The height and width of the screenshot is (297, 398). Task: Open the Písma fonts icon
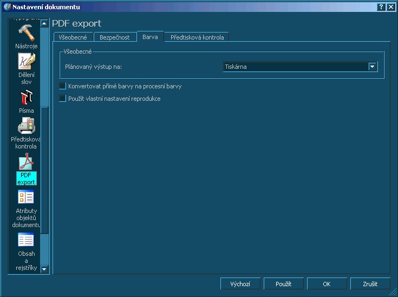(26, 98)
